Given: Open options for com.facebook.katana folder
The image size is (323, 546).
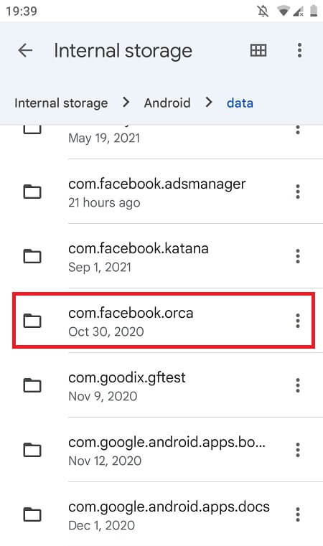Looking at the screenshot, I should pos(298,256).
